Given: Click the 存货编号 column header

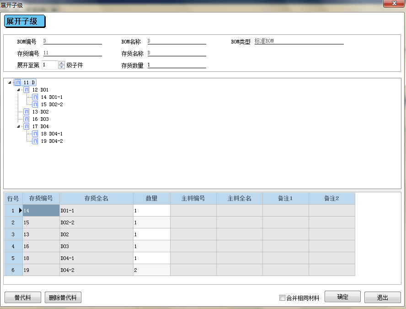Looking at the screenshot, I should [x=41, y=199].
